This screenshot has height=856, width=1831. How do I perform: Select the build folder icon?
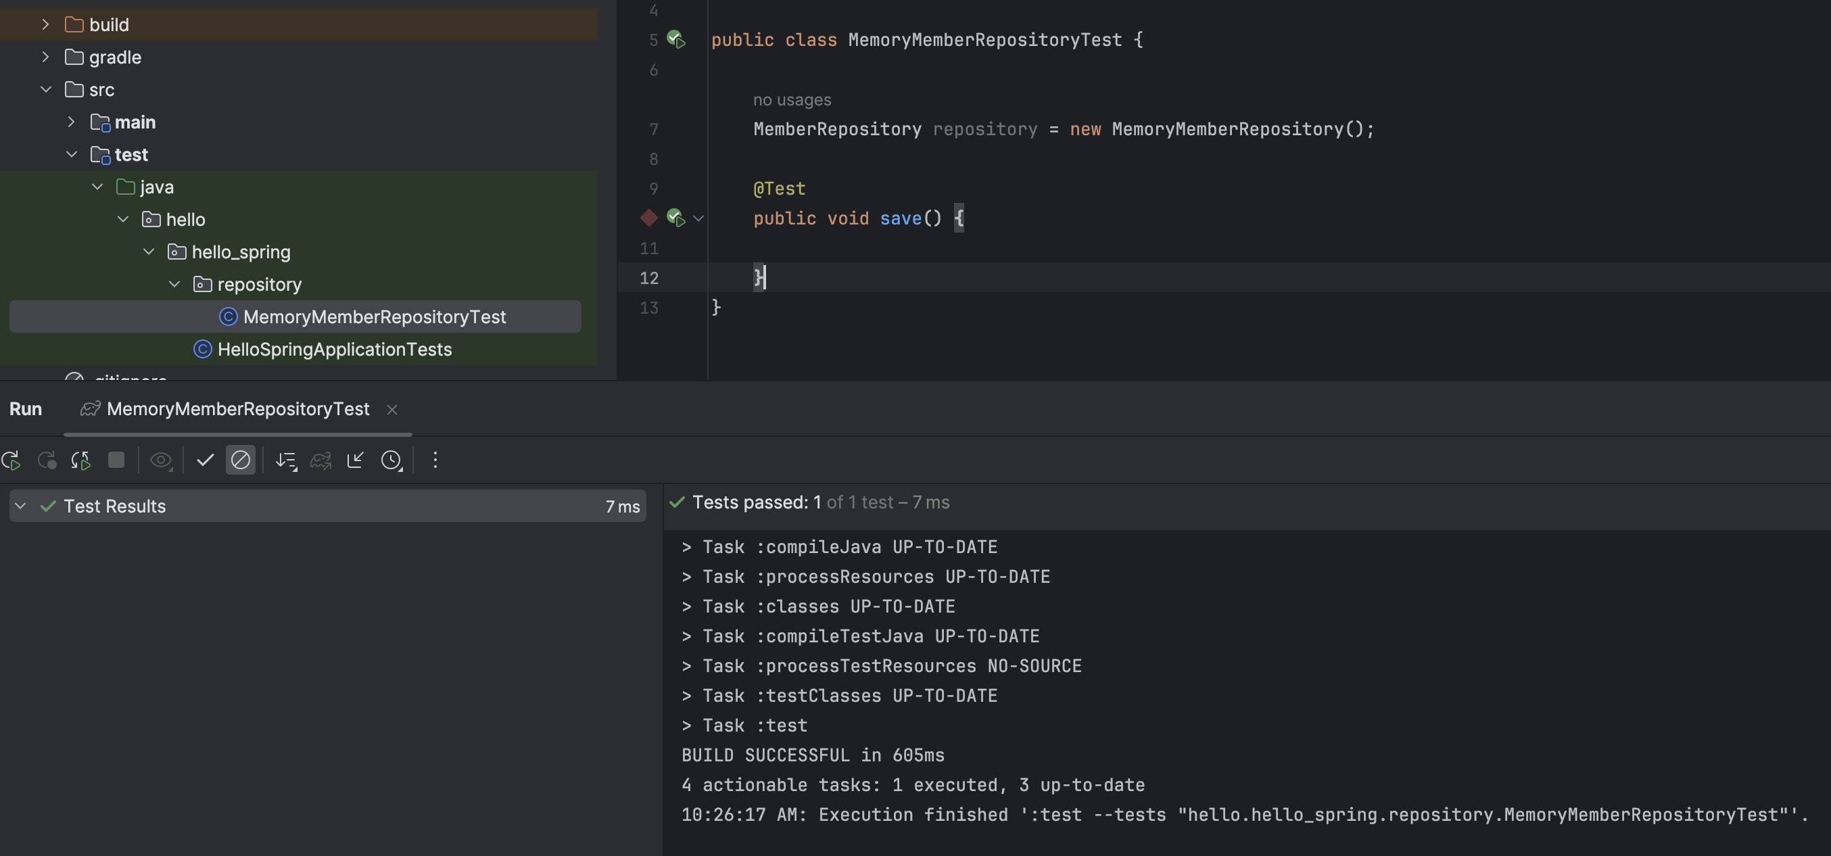pos(74,25)
